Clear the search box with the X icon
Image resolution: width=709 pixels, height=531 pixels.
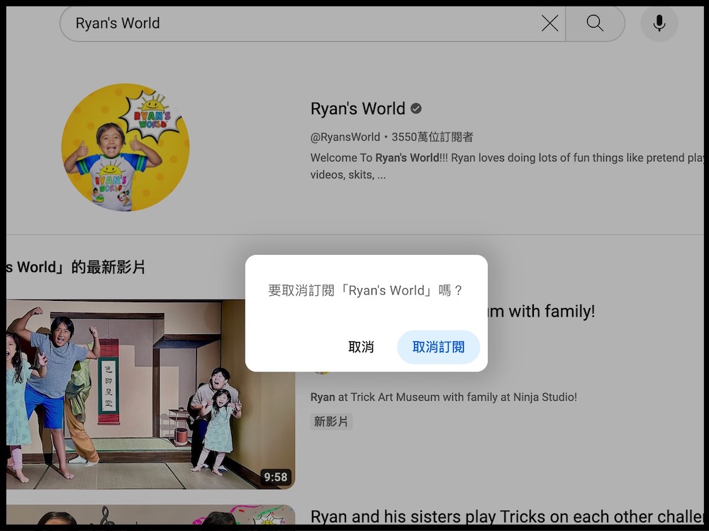tap(549, 23)
